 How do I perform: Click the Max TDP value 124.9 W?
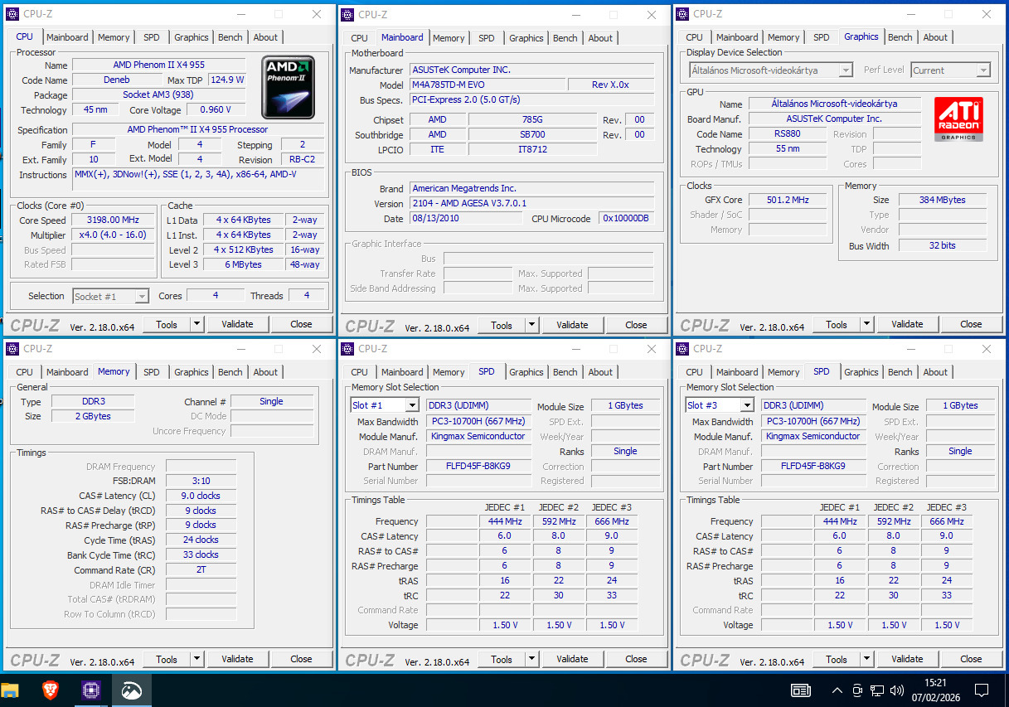(226, 80)
